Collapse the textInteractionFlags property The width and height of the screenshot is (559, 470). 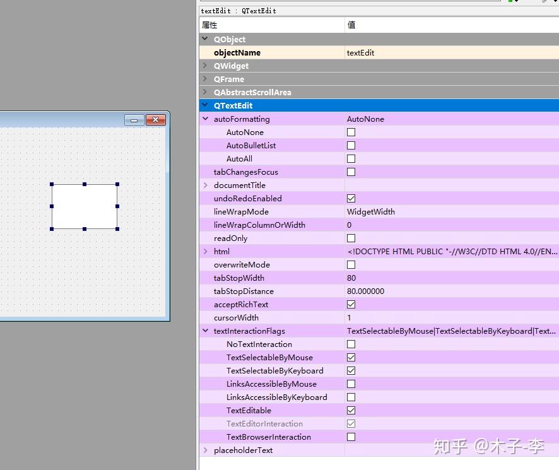click(205, 331)
